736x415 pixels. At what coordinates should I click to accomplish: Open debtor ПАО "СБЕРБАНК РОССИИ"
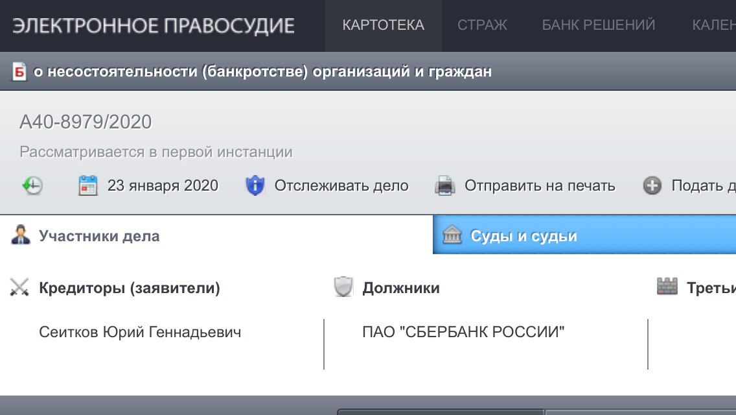click(x=463, y=333)
